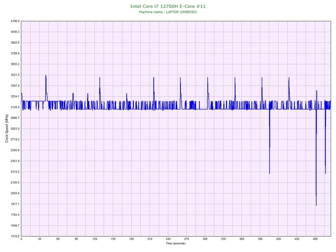Click the 1649.7 y-axis value
The image size is (336, 252).
pyautogui.click(x=15, y=225)
